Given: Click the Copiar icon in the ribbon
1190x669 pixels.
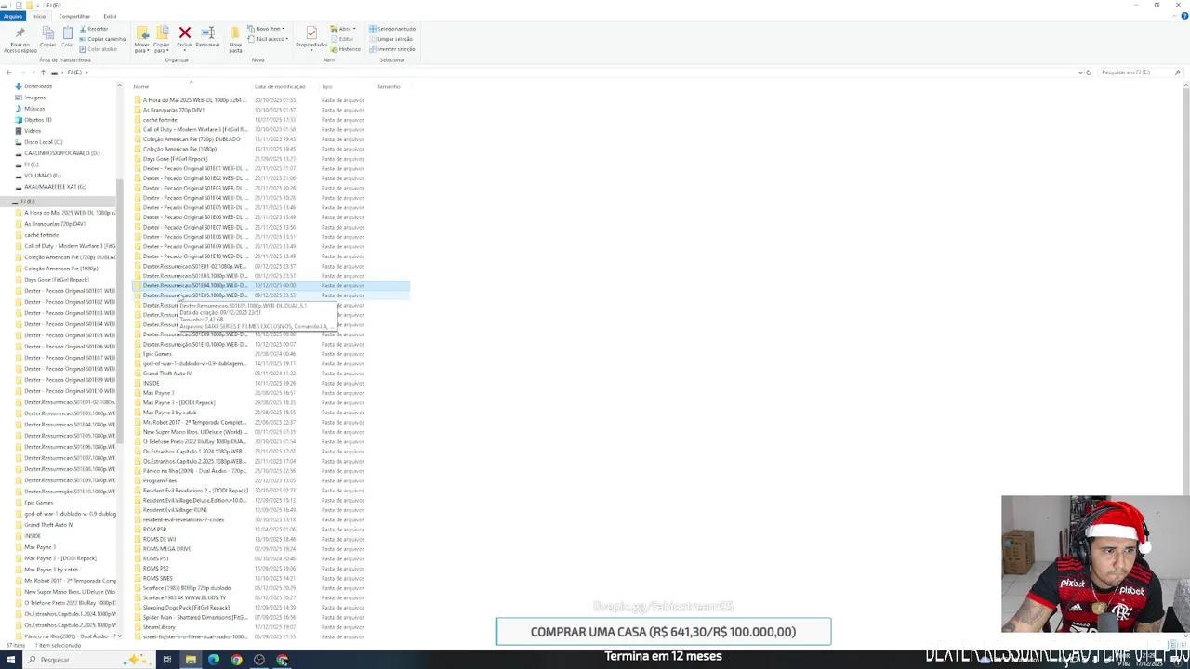Looking at the screenshot, I should 47,37.
